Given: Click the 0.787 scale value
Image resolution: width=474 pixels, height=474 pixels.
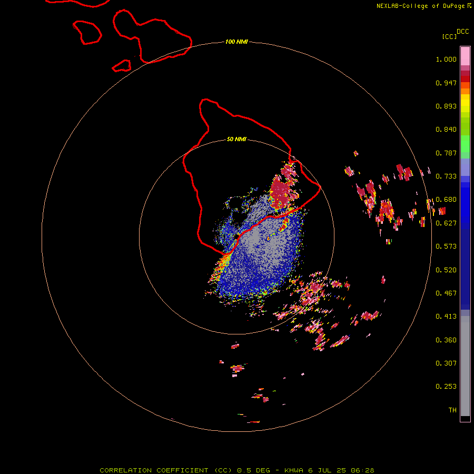Looking at the screenshot, I should click(x=446, y=153).
